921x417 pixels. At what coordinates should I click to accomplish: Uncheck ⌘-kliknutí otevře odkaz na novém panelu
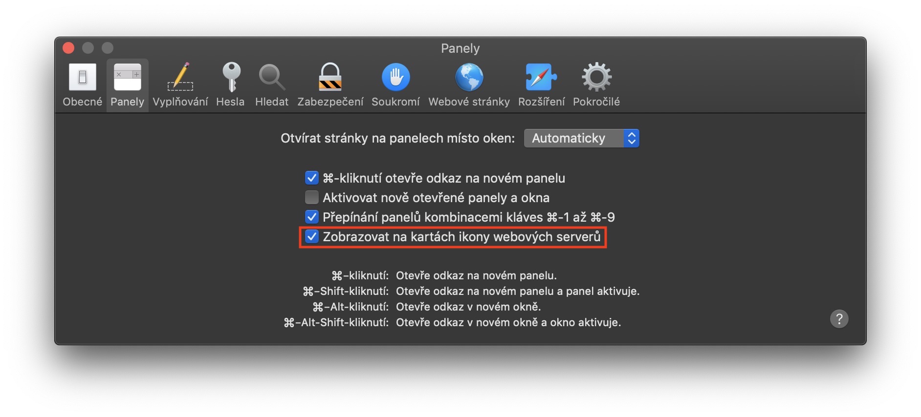[x=311, y=178]
